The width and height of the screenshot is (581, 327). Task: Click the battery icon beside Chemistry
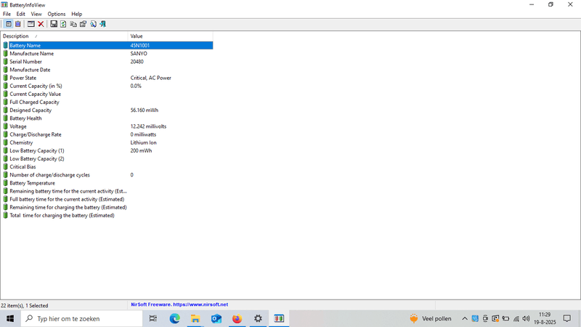(5, 142)
